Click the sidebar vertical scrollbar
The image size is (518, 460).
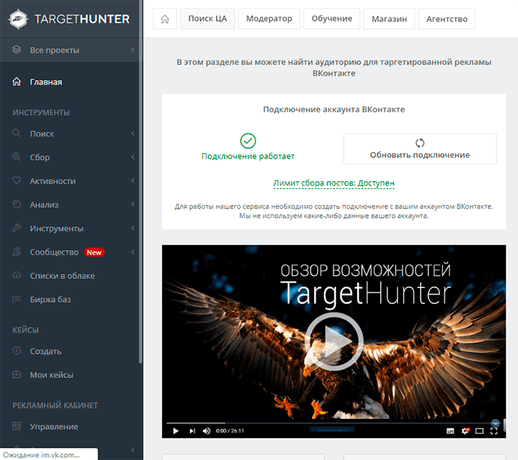141,182
